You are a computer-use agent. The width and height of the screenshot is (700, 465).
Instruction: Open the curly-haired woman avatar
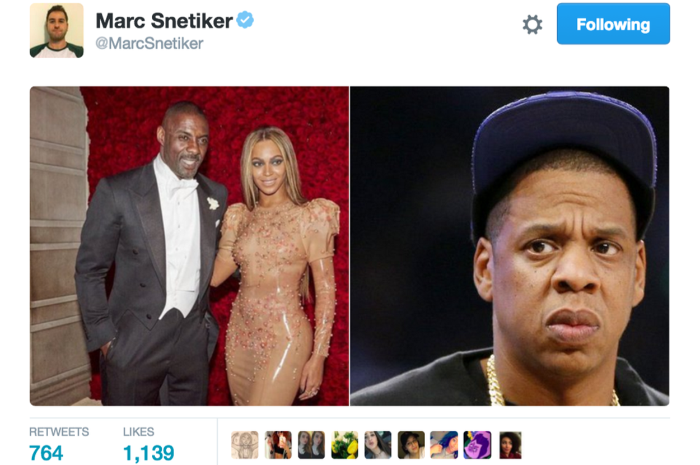[510, 445]
